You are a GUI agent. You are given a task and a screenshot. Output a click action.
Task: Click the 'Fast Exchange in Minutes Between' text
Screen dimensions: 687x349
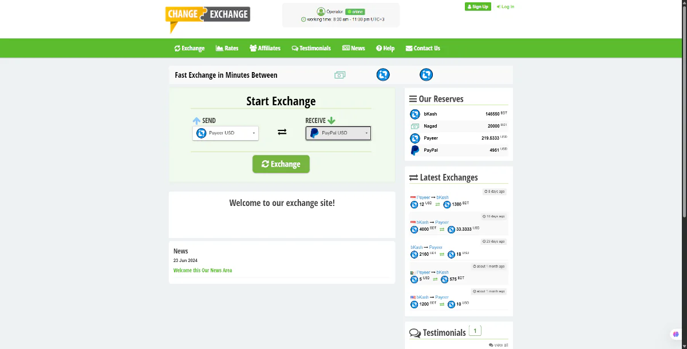pos(226,75)
